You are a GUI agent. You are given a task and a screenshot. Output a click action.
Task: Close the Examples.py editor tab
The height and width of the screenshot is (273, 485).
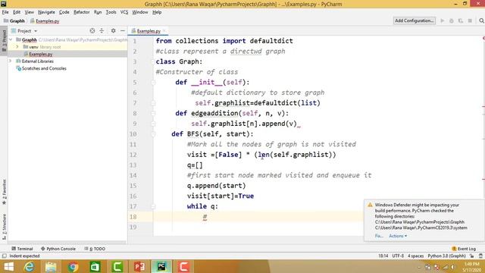[164, 30]
